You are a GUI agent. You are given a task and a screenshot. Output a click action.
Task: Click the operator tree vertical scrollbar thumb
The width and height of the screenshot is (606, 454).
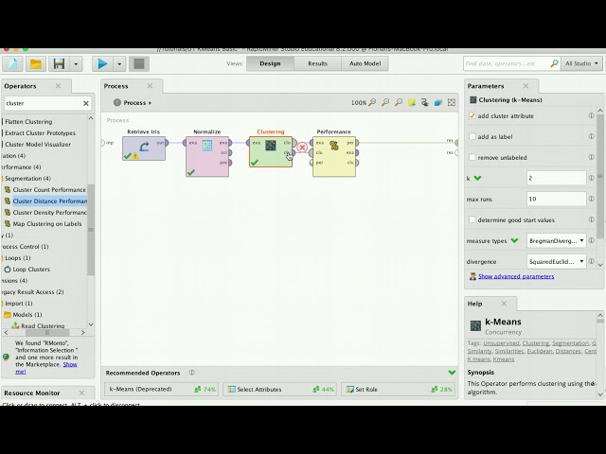[91, 230]
